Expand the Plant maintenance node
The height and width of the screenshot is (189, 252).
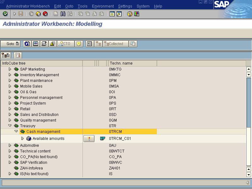(x=10, y=80)
